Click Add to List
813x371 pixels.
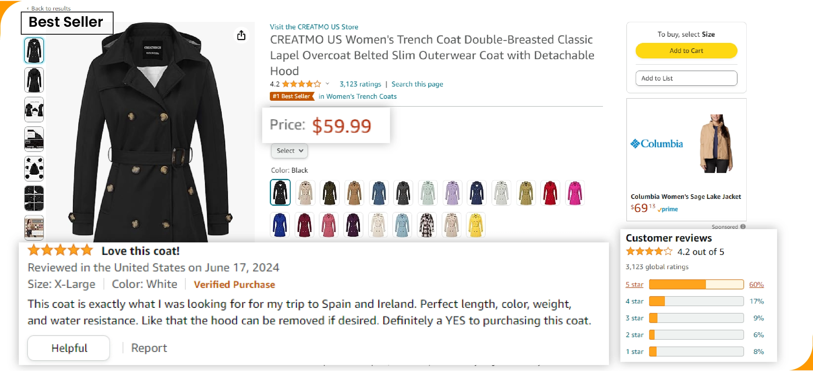686,78
